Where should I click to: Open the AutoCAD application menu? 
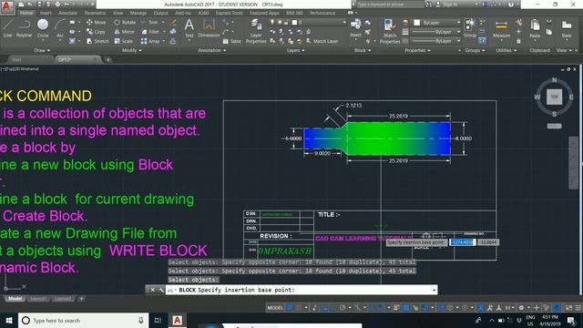[6, 6]
